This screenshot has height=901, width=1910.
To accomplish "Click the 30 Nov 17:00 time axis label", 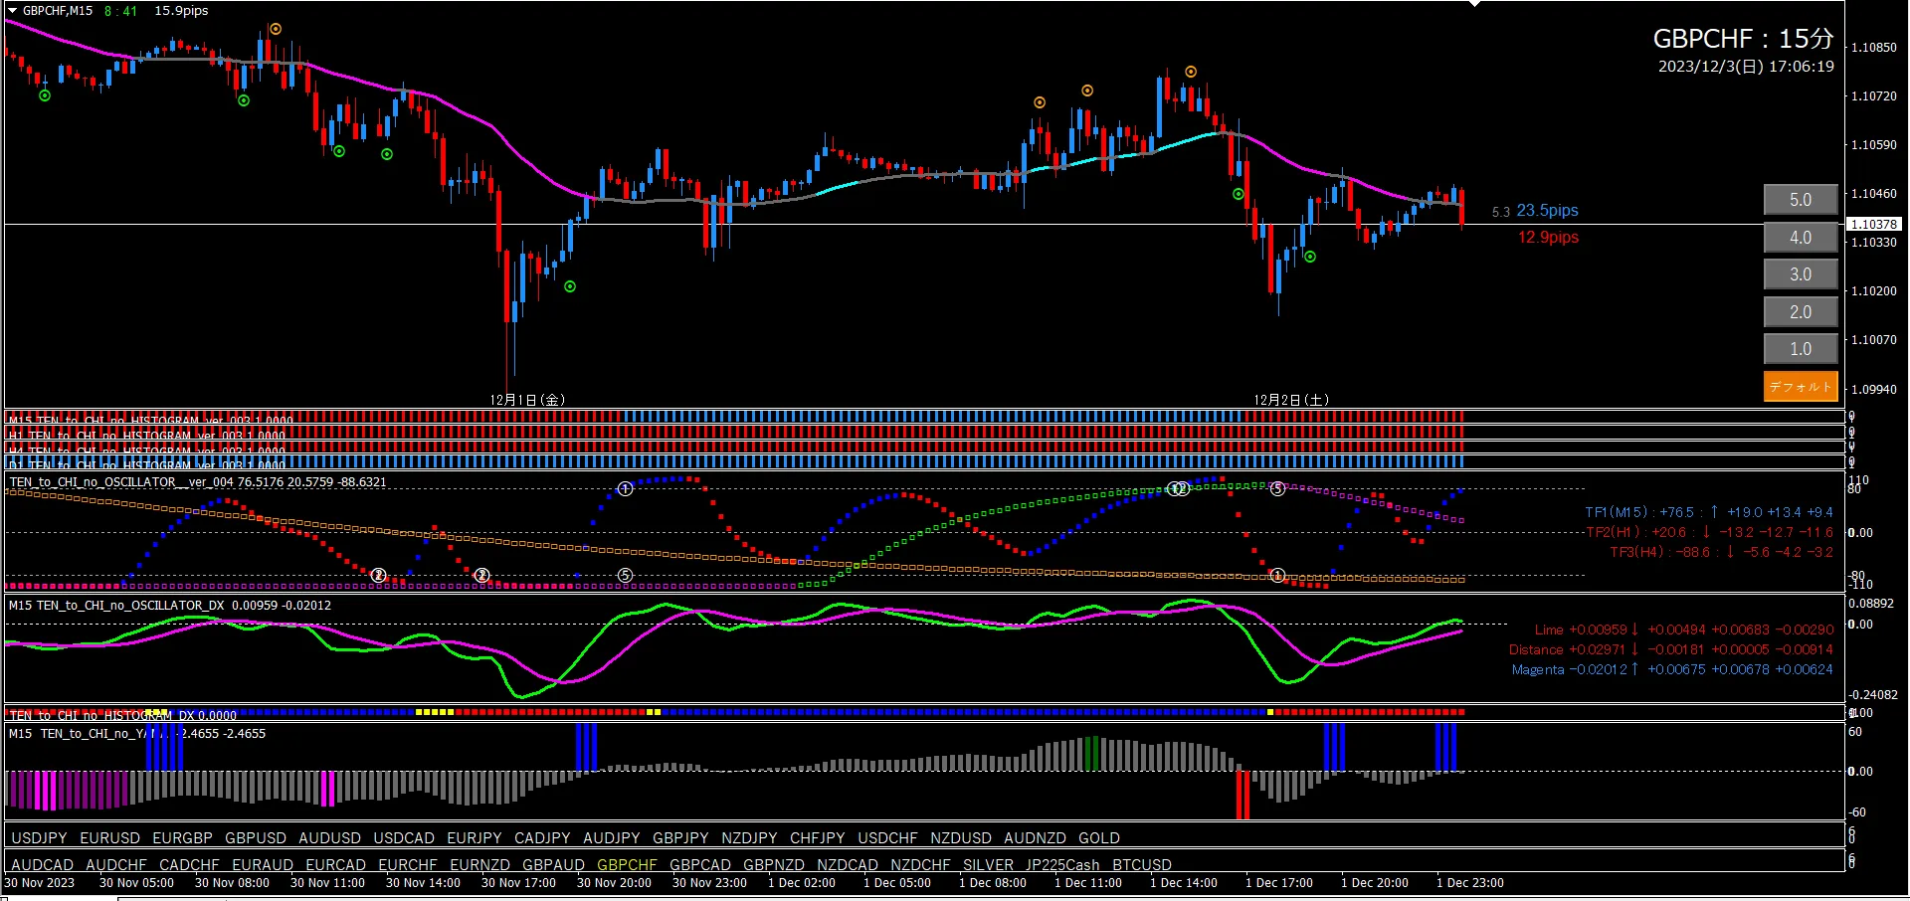I will click(x=518, y=883).
